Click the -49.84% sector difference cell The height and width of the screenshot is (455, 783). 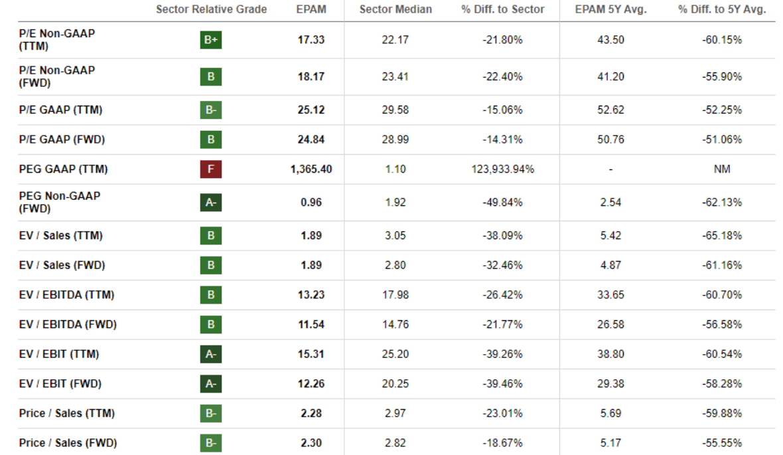tap(502, 203)
